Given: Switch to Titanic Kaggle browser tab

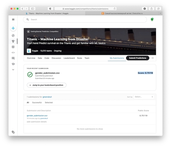Looking at the screenshot, I should (47, 13).
